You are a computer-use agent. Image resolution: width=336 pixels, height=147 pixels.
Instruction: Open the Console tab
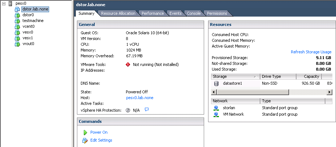click(194, 13)
